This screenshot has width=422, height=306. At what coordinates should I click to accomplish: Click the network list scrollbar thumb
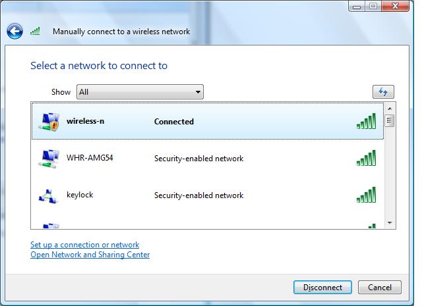tap(390, 120)
